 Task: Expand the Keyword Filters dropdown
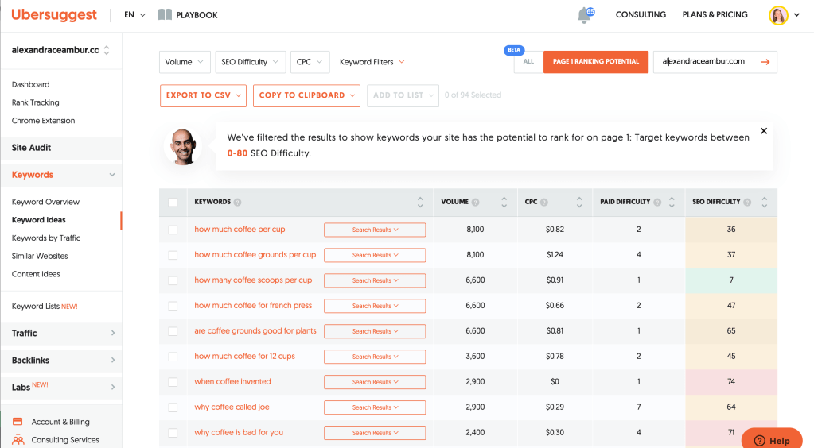[372, 62]
